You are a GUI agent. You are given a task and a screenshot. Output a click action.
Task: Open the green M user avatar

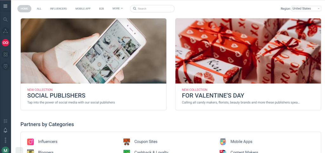[5, 150]
